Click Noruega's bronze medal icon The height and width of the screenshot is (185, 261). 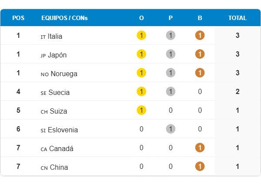pyautogui.click(x=200, y=73)
